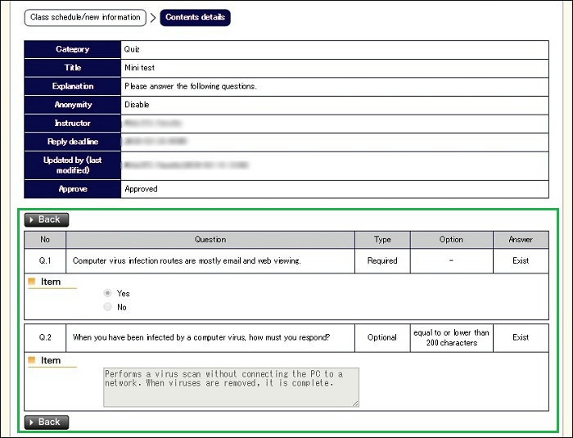Click the Q.1 question text about infection routes
Image resolution: width=573 pixels, height=438 pixels.
point(187,261)
